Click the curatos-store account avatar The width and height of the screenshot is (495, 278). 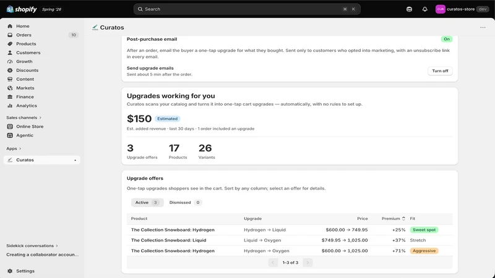(x=440, y=9)
